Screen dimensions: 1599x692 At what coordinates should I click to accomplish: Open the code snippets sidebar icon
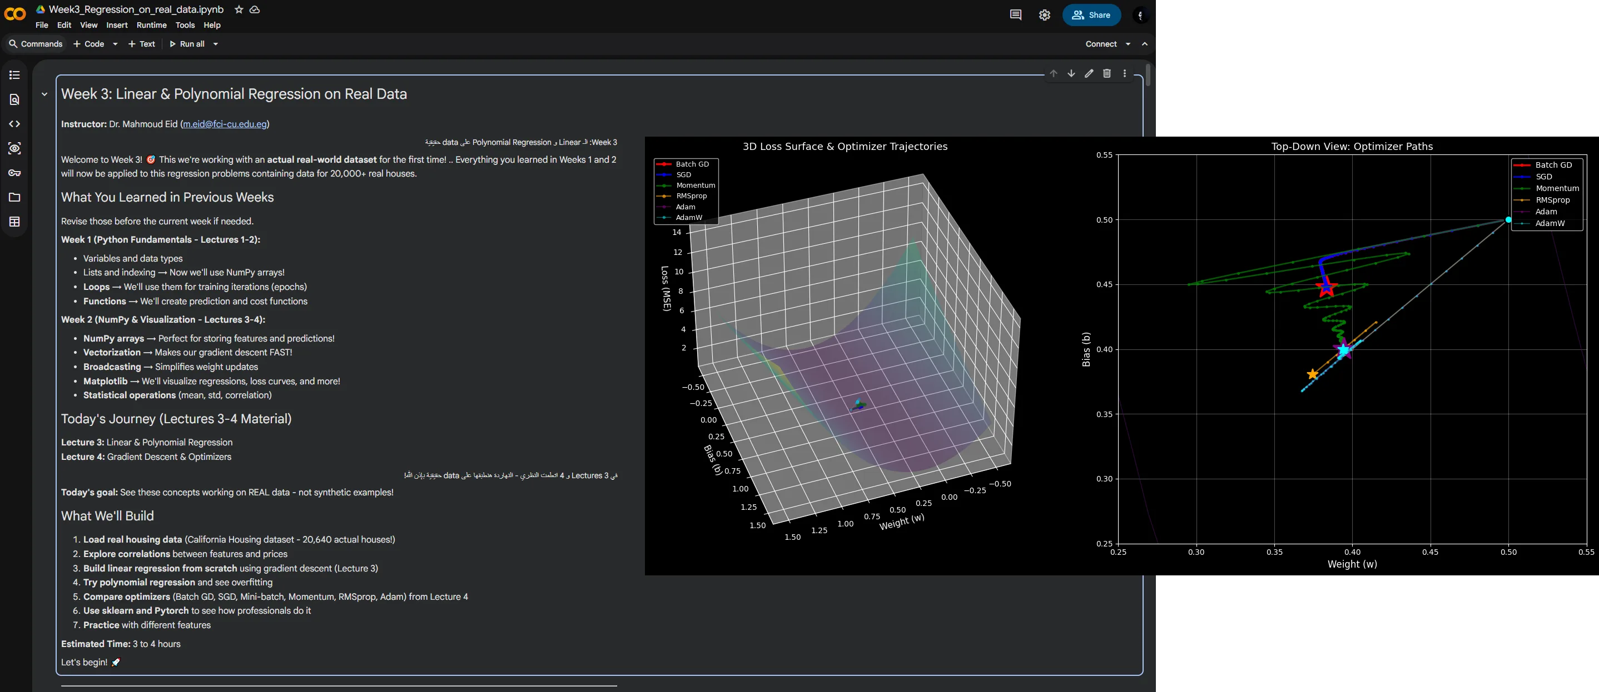(15, 124)
